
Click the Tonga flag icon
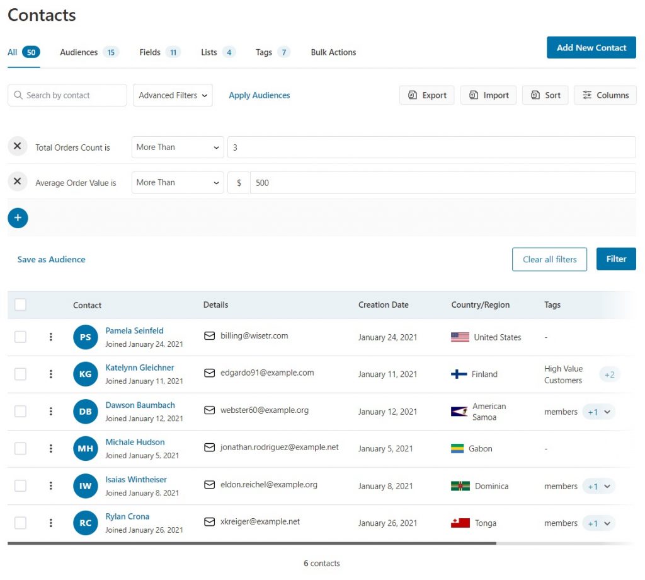pos(460,523)
